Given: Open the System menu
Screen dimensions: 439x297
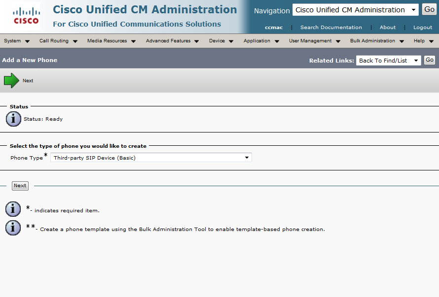Looking at the screenshot, I should click(16, 41).
